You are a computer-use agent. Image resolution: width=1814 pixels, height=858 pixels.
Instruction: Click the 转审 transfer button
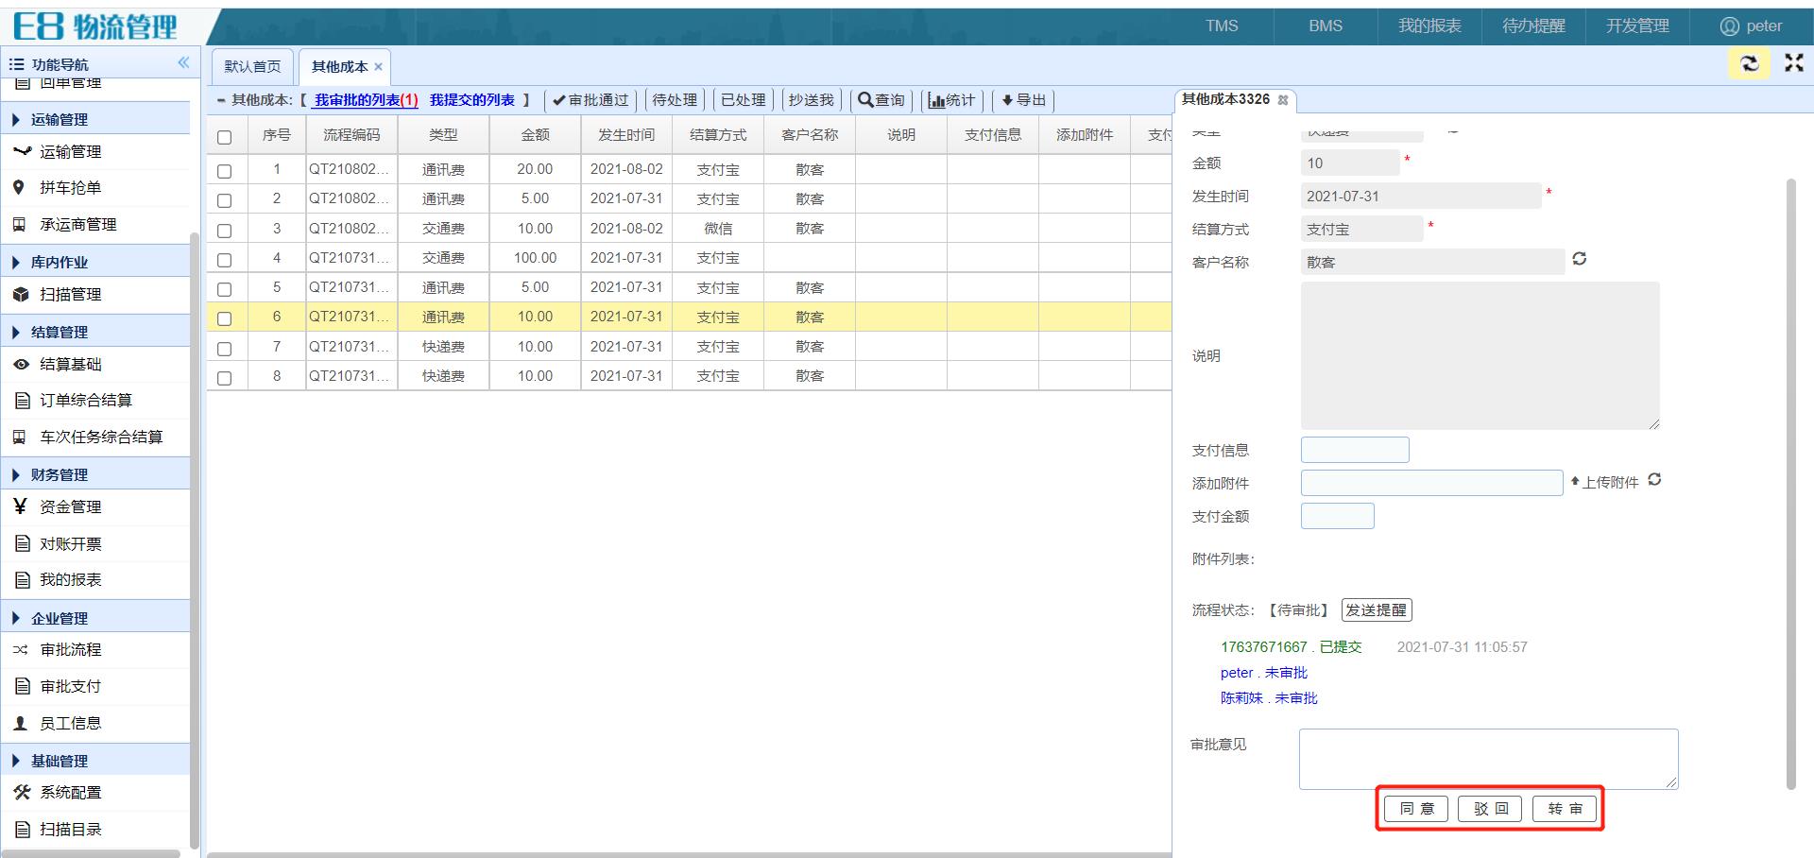coord(1565,809)
